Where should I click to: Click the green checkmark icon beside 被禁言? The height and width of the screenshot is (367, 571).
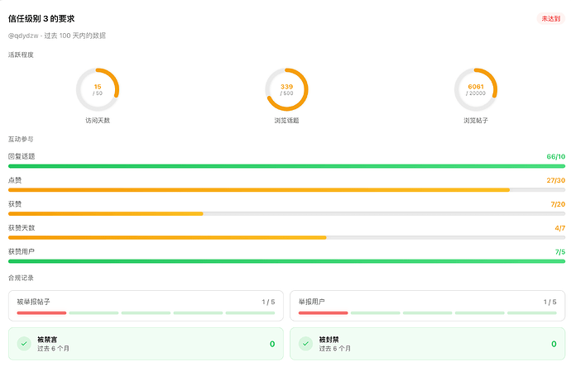tap(24, 344)
